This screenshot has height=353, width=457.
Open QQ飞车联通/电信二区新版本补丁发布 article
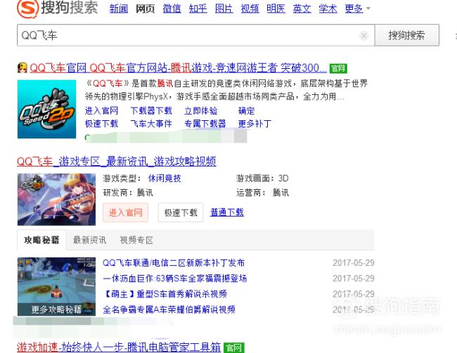[174, 263]
